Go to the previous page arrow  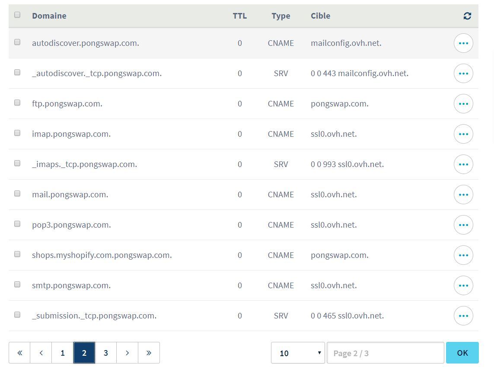[x=41, y=353]
